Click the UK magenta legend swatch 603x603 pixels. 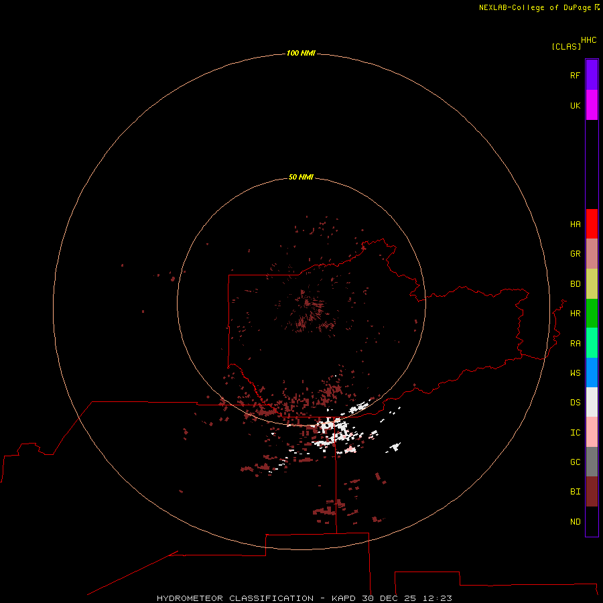pyautogui.click(x=592, y=105)
